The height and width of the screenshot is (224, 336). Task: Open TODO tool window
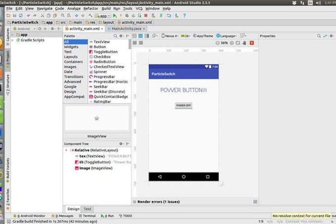(x=126, y=216)
